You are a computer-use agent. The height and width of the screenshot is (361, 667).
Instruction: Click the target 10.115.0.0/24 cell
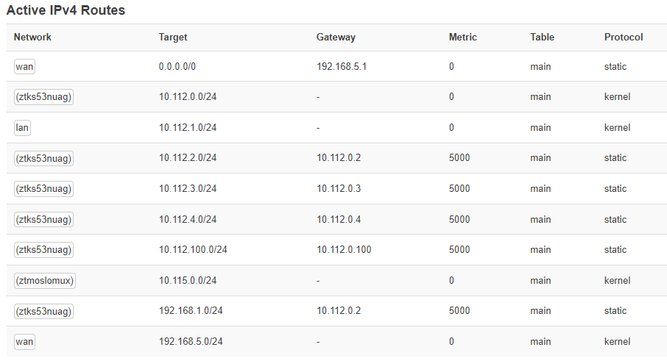coord(188,280)
